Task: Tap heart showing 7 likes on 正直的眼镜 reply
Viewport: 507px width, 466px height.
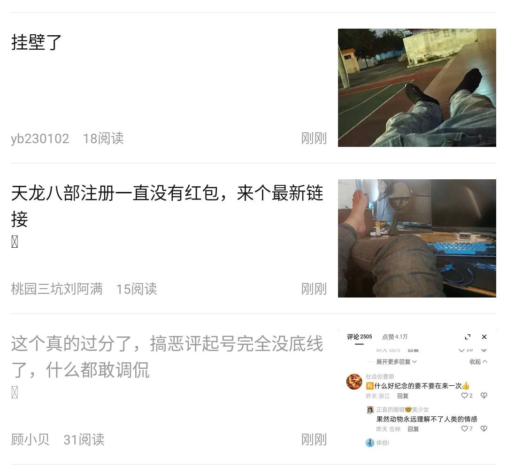Action: pyautogui.click(x=465, y=429)
